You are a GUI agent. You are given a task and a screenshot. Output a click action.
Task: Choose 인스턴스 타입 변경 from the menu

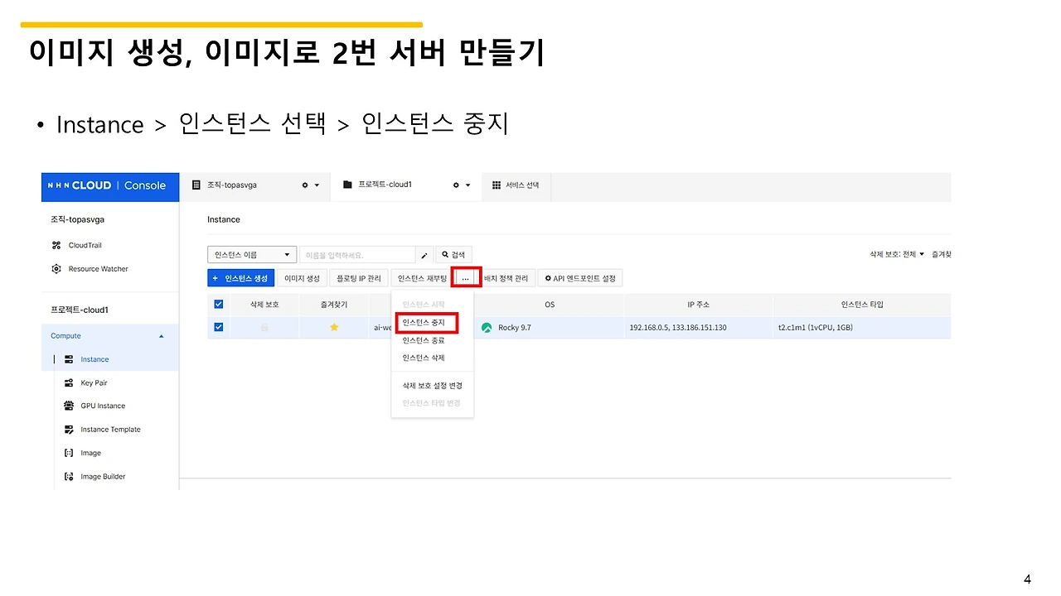[431, 403]
